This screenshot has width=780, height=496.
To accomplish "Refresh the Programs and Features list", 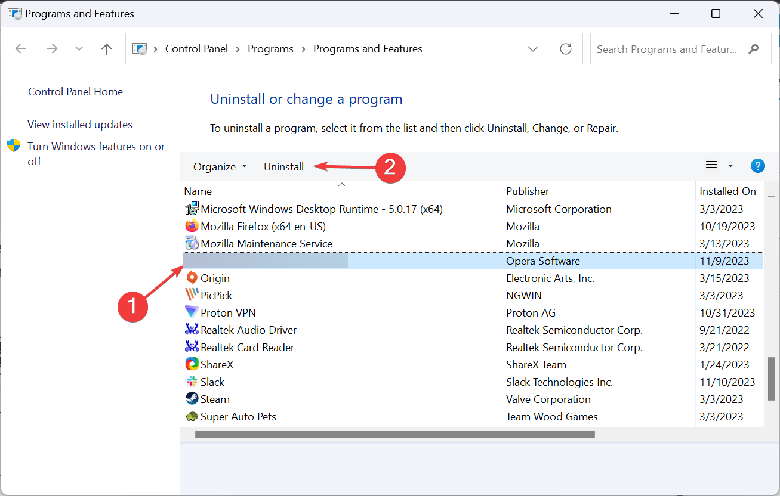I will click(566, 49).
